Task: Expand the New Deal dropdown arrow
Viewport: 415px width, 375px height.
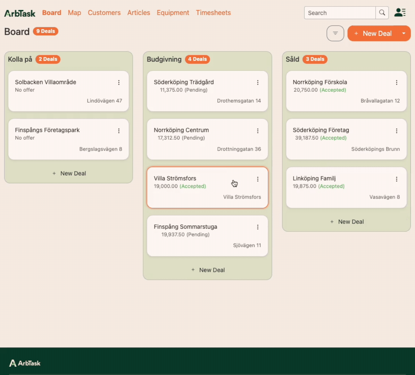Action: [404, 33]
